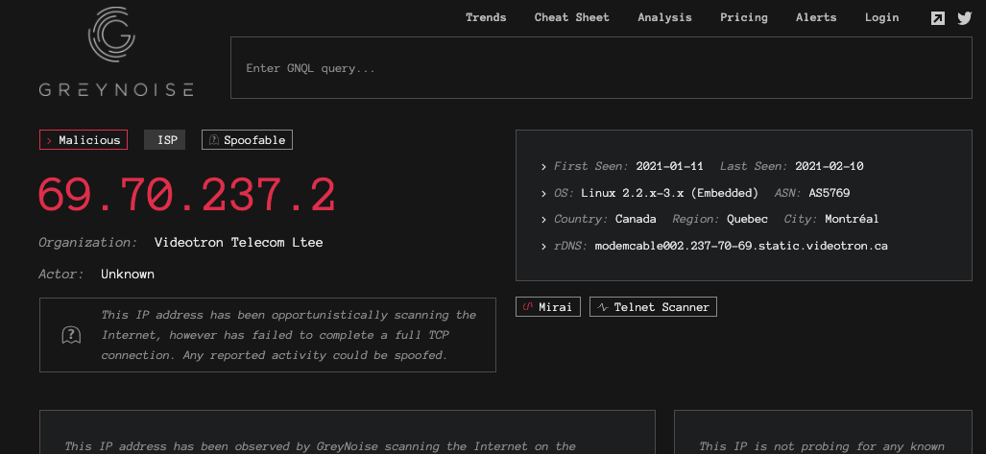This screenshot has width=986, height=454.
Task: Click the GreyNoise logo
Action: click(x=116, y=50)
